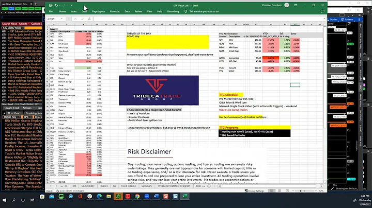372x208 pixels.
Task: Open the Customize Quick Access Toolbar arrow
Action: 71,6
